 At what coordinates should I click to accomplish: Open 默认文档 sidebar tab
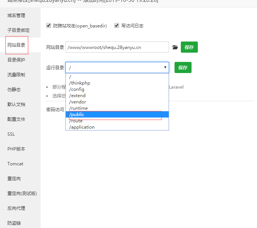[20, 104]
